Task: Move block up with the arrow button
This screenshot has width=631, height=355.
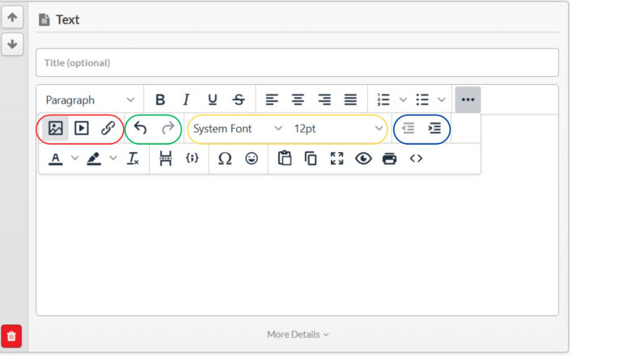Action: click(x=12, y=17)
